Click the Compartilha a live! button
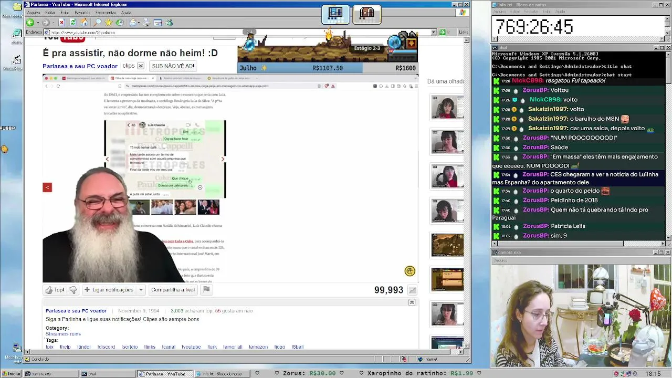Image resolution: width=672 pixels, height=378 pixels. click(173, 290)
